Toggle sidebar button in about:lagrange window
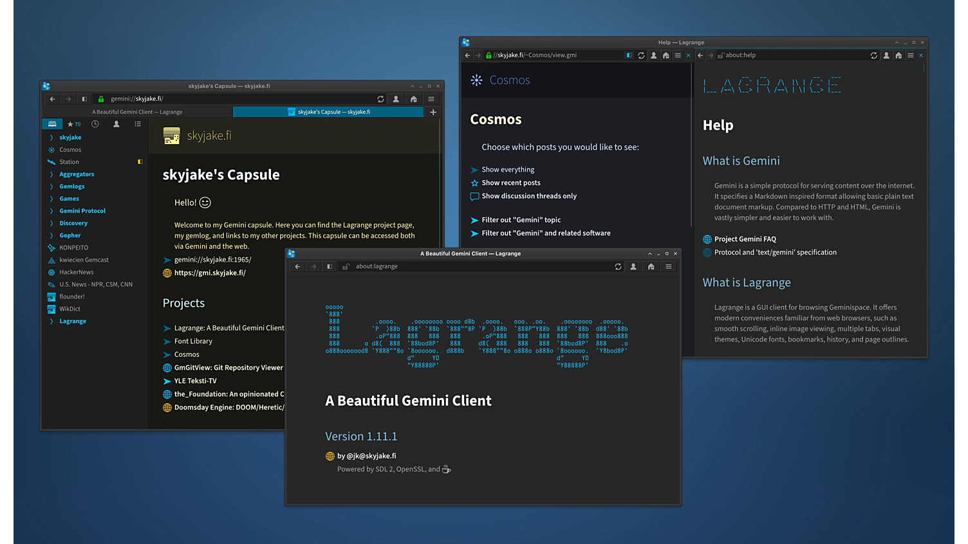968x544 pixels. point(330,266)
